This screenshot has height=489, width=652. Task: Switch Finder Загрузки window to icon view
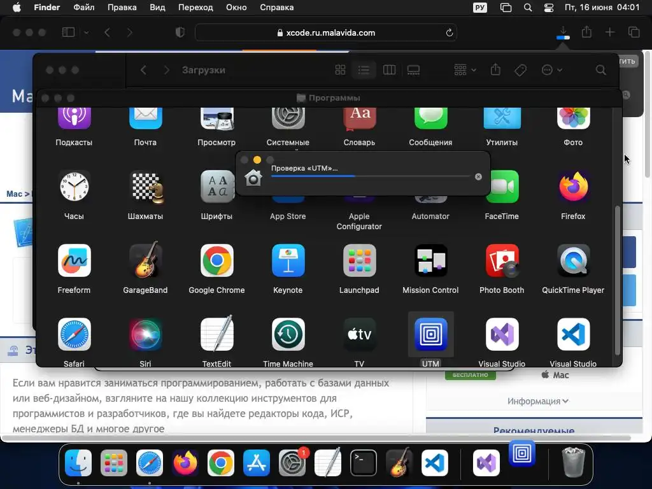[x=340, y=70]
